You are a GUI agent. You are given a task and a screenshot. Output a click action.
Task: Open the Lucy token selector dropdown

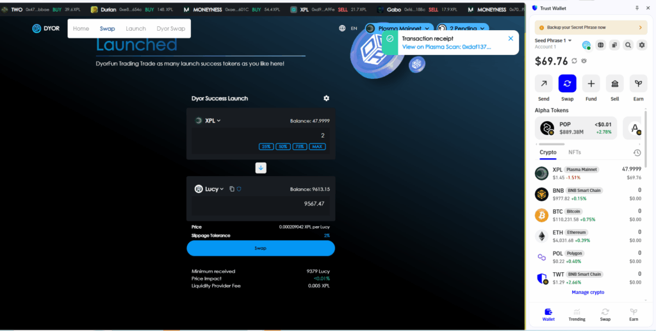pyautogui.click(x=209, y=189)
